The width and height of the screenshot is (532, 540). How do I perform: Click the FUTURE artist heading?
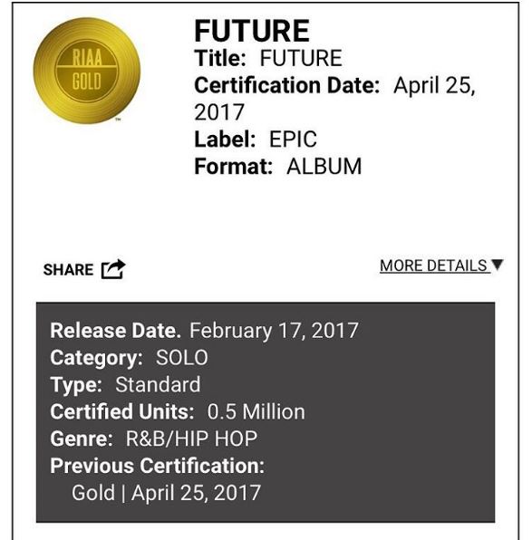(x=252, y=31)
